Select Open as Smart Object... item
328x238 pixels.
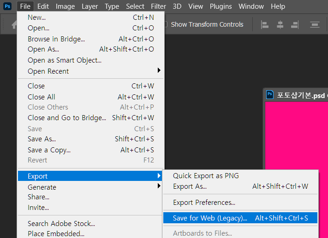90,60
